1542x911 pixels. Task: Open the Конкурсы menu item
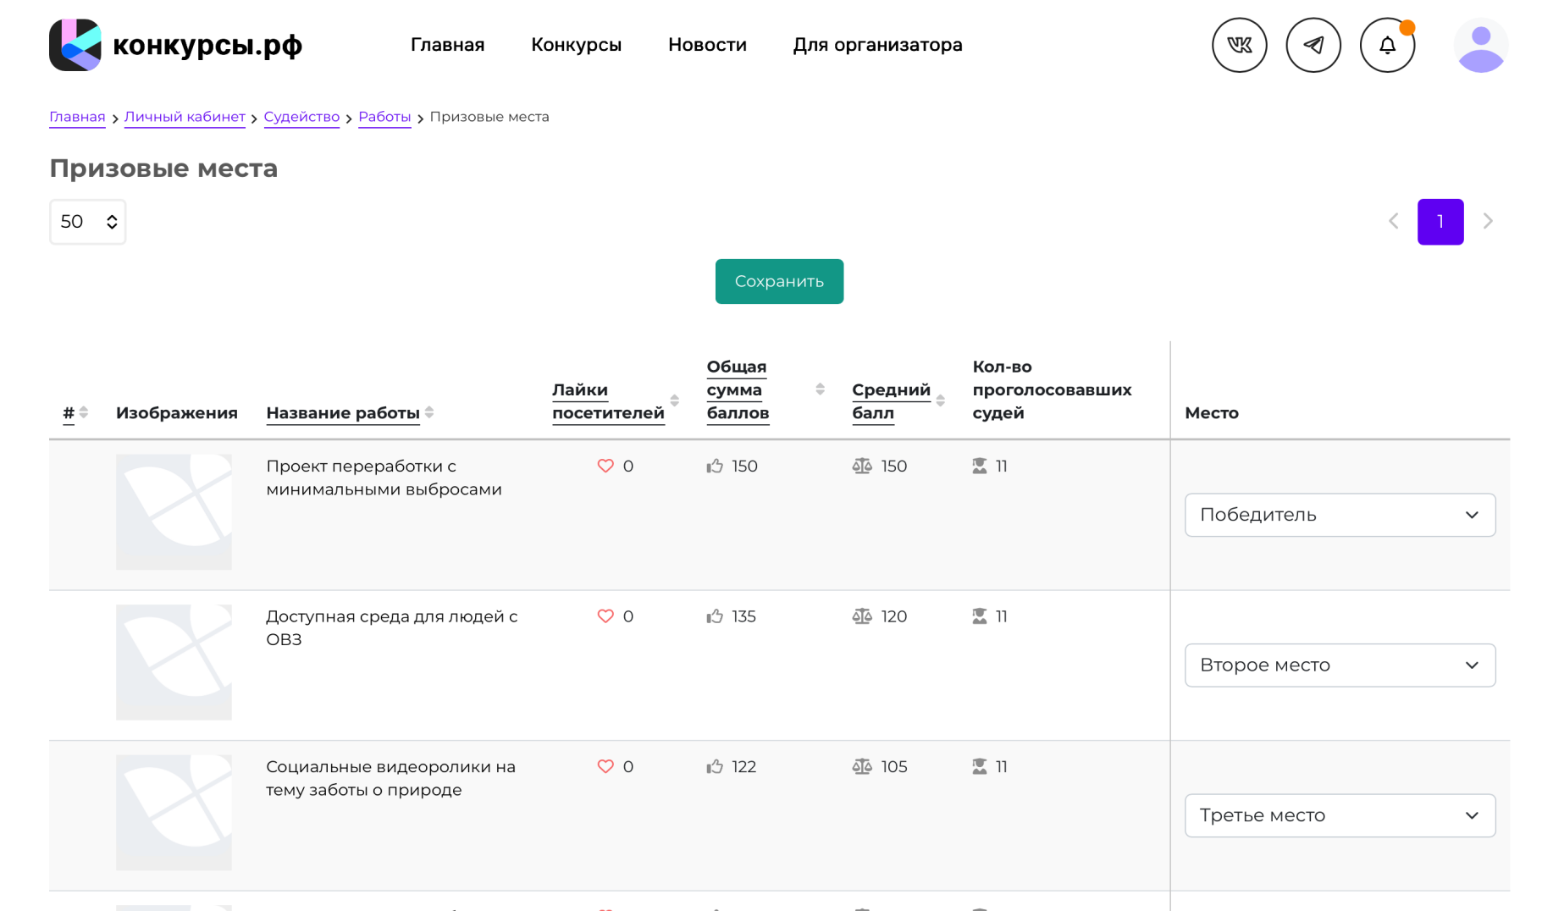[576, 45]
